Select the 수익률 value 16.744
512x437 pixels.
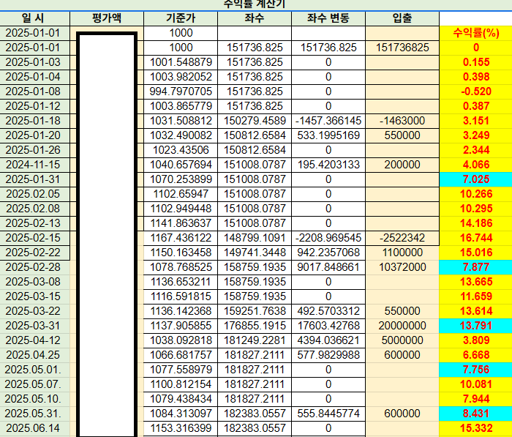[x=475, y=238]
